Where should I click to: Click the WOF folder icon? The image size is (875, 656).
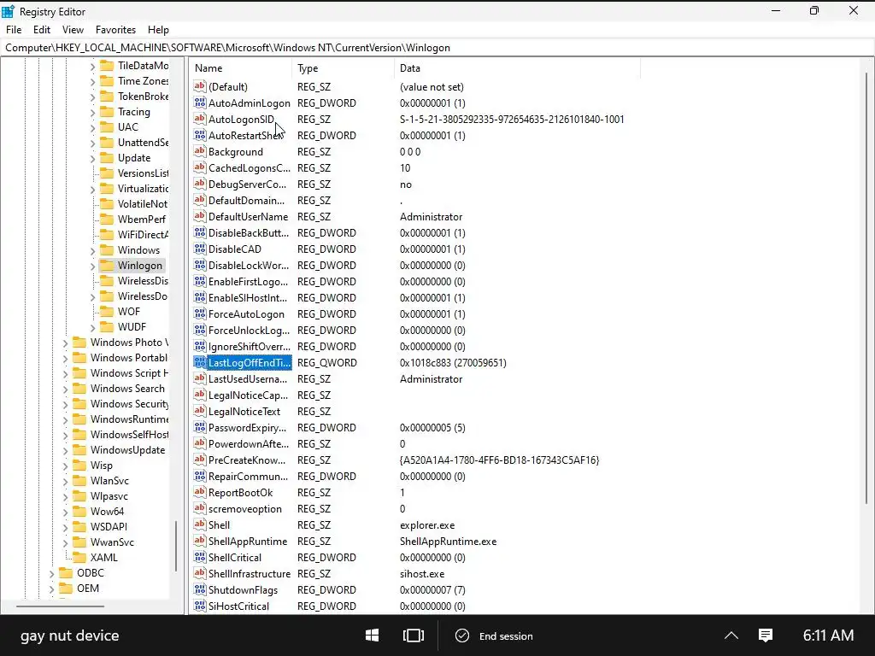pos(107,311)
